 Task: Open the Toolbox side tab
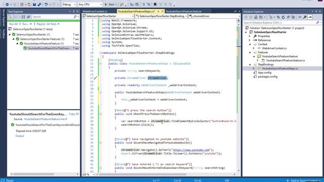pos(4,34)
